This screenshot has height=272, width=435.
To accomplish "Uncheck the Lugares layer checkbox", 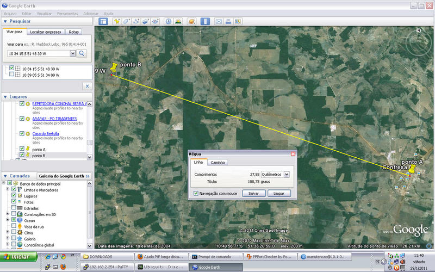I will click(14, 195).
